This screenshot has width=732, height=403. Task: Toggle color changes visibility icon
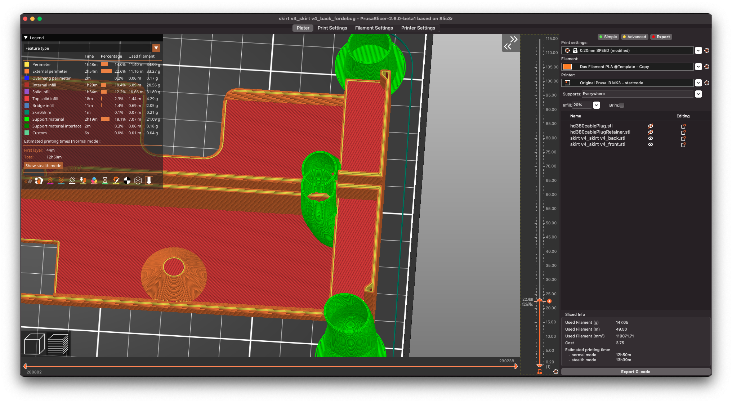[x=94, y=180]
